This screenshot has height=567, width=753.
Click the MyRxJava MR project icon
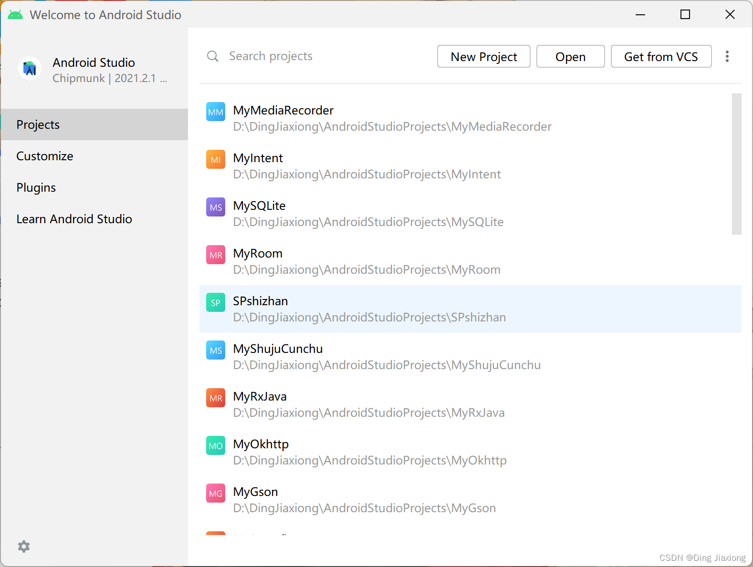[x=216, y=398]
